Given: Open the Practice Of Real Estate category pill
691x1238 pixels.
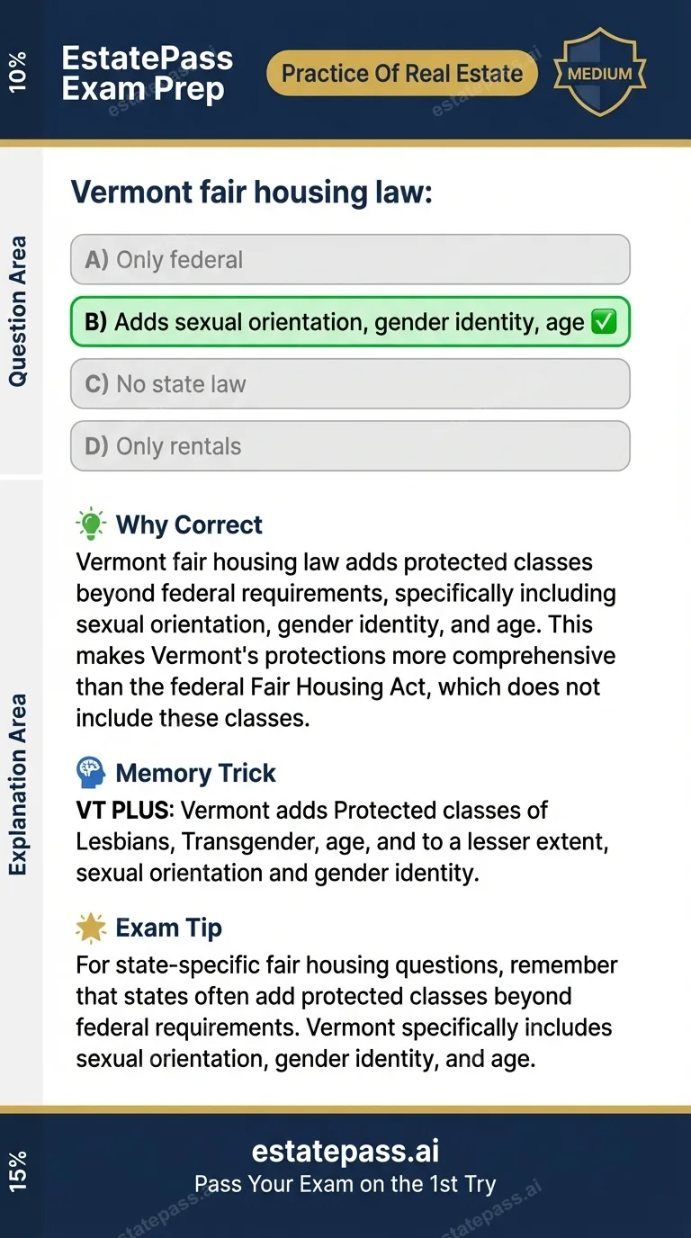Looking at the screenshot, I should [401, 73].
